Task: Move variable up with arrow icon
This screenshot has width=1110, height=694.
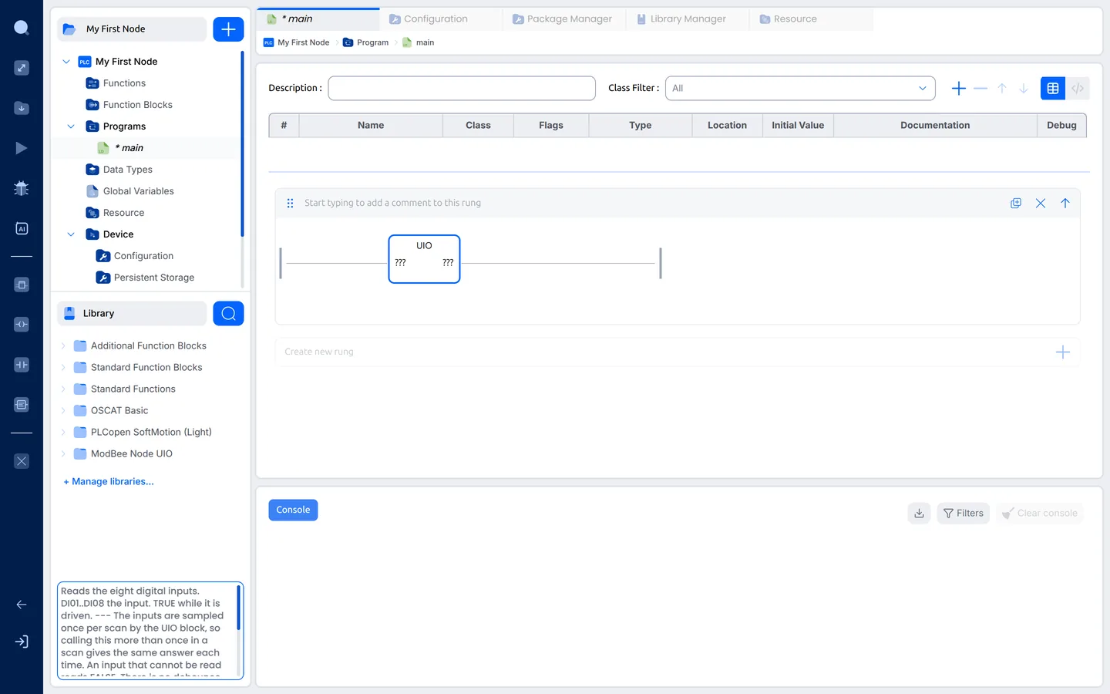Action: coord(1002,89)
